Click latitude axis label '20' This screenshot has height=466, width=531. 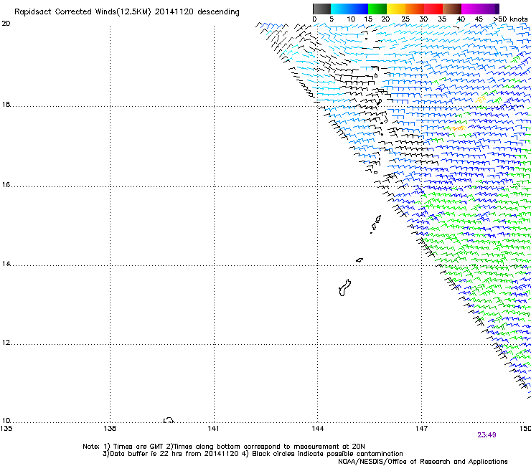[6, 24]
